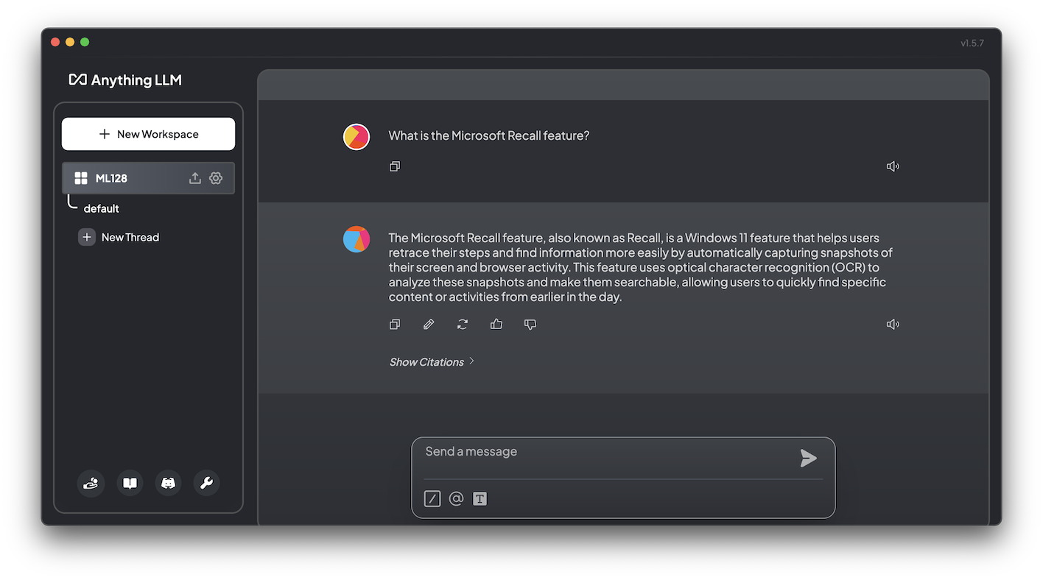Give thumbs down to the response

[530, 324]
